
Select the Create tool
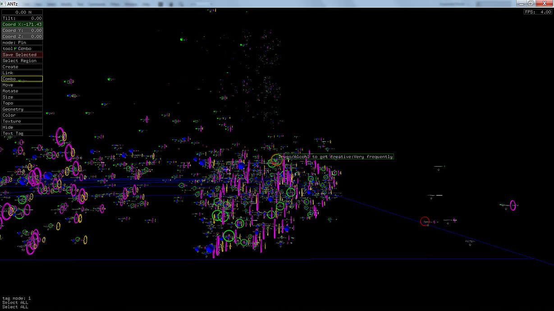coord(22,67)
